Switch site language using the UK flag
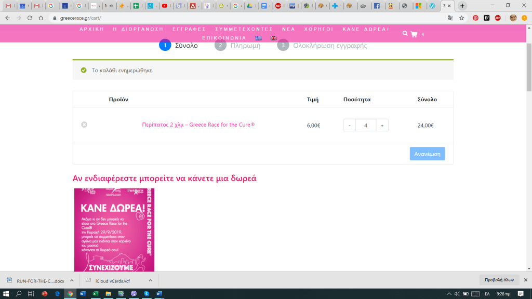The image size is (532, 299). point(273,38)
